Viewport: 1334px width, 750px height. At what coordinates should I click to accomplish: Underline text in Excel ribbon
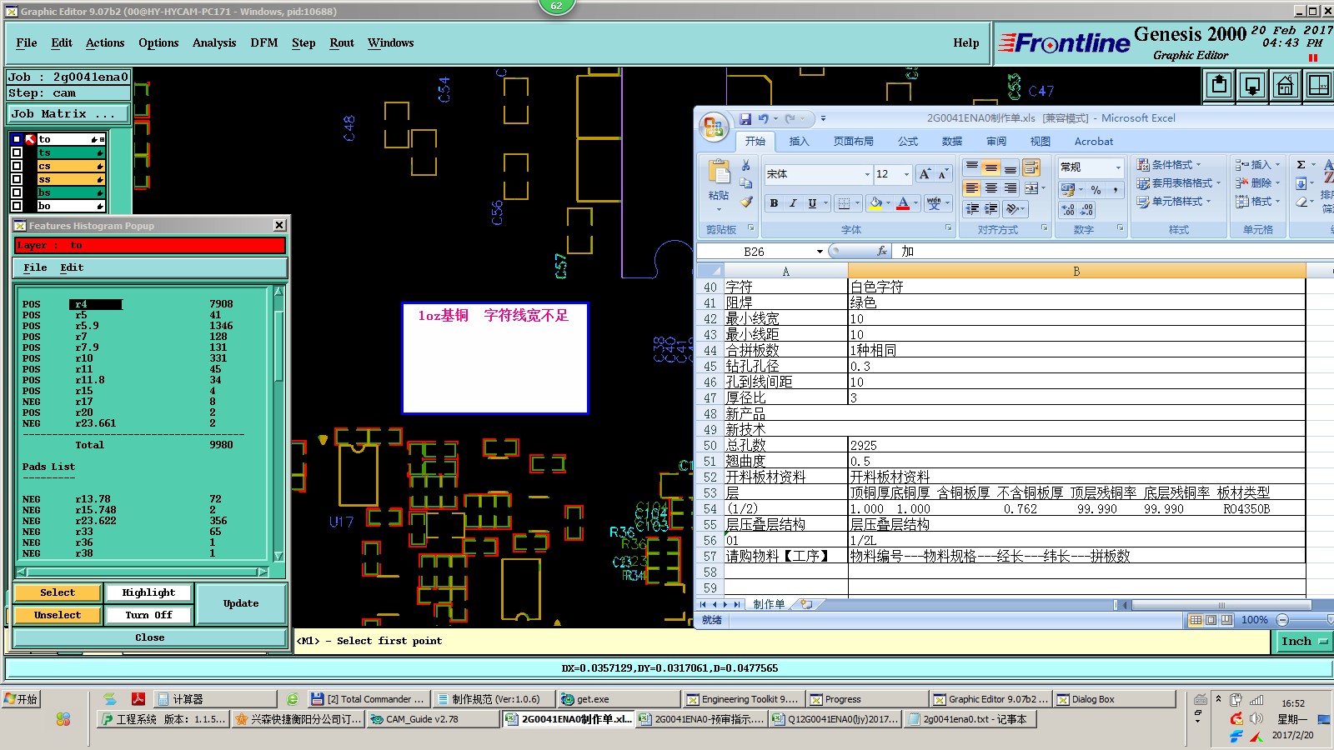812,203
